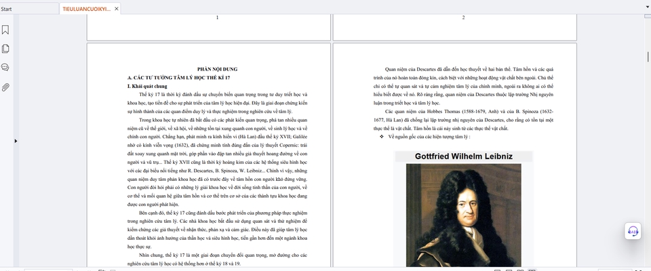Open the Attachments paperclip panel
This screenshot has width=651, height=271.
[5, 87]
